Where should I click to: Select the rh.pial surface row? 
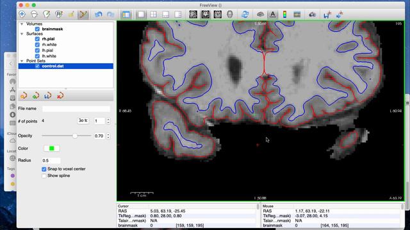(66, 39)
